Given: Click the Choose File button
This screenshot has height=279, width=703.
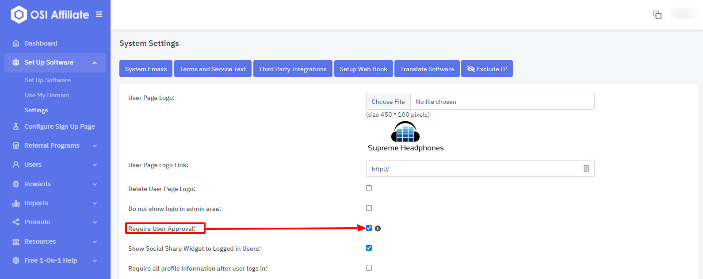Looking at the screenshot, I should 388,101.
